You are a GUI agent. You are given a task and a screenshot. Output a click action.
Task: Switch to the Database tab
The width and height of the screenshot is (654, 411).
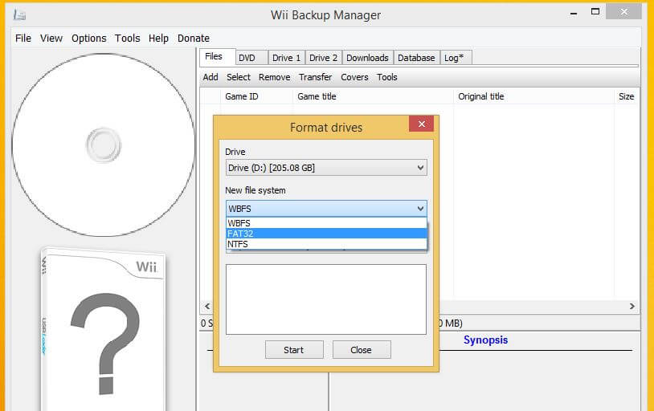click(x=416, y=58)
